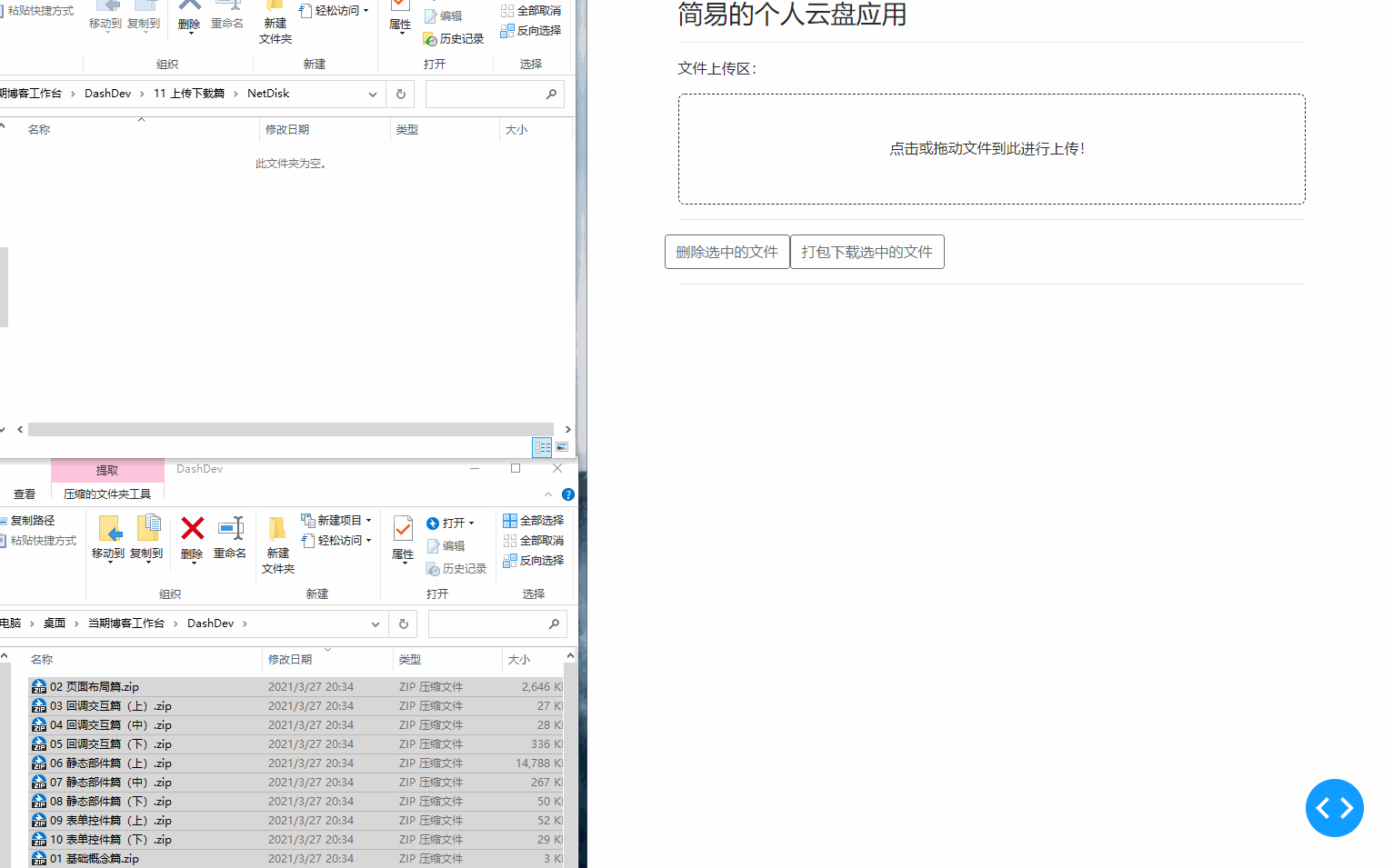This screenshot has width=1393, height=868.
Task: Select file 05 回调交互篇（下）.zip
Action: coord(296,744)
